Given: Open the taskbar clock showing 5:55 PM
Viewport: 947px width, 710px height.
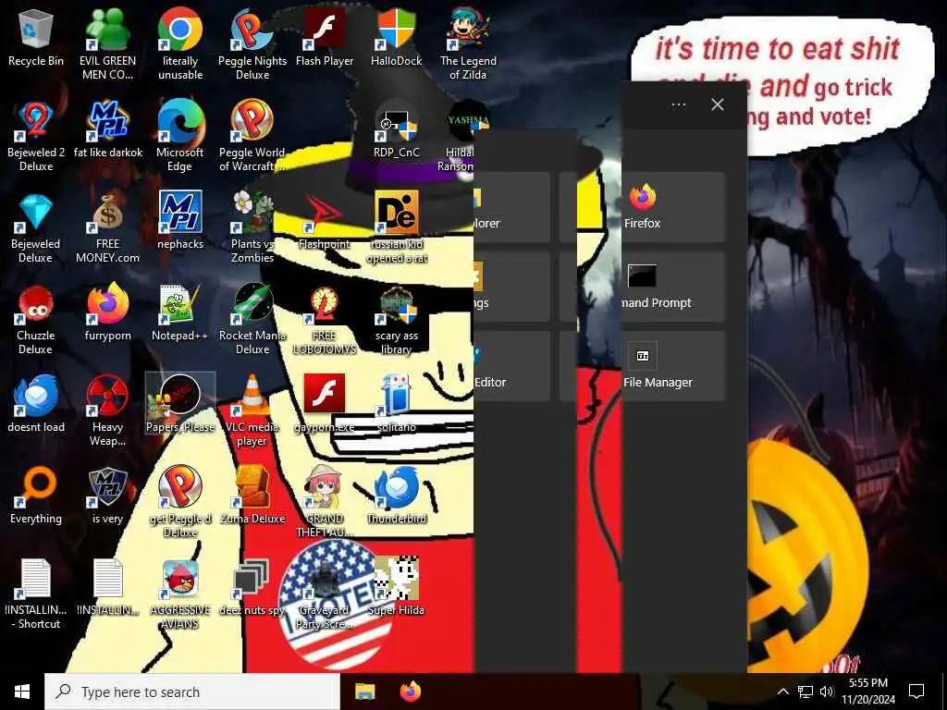Looking at the screenshot, I should pos(868,692).
